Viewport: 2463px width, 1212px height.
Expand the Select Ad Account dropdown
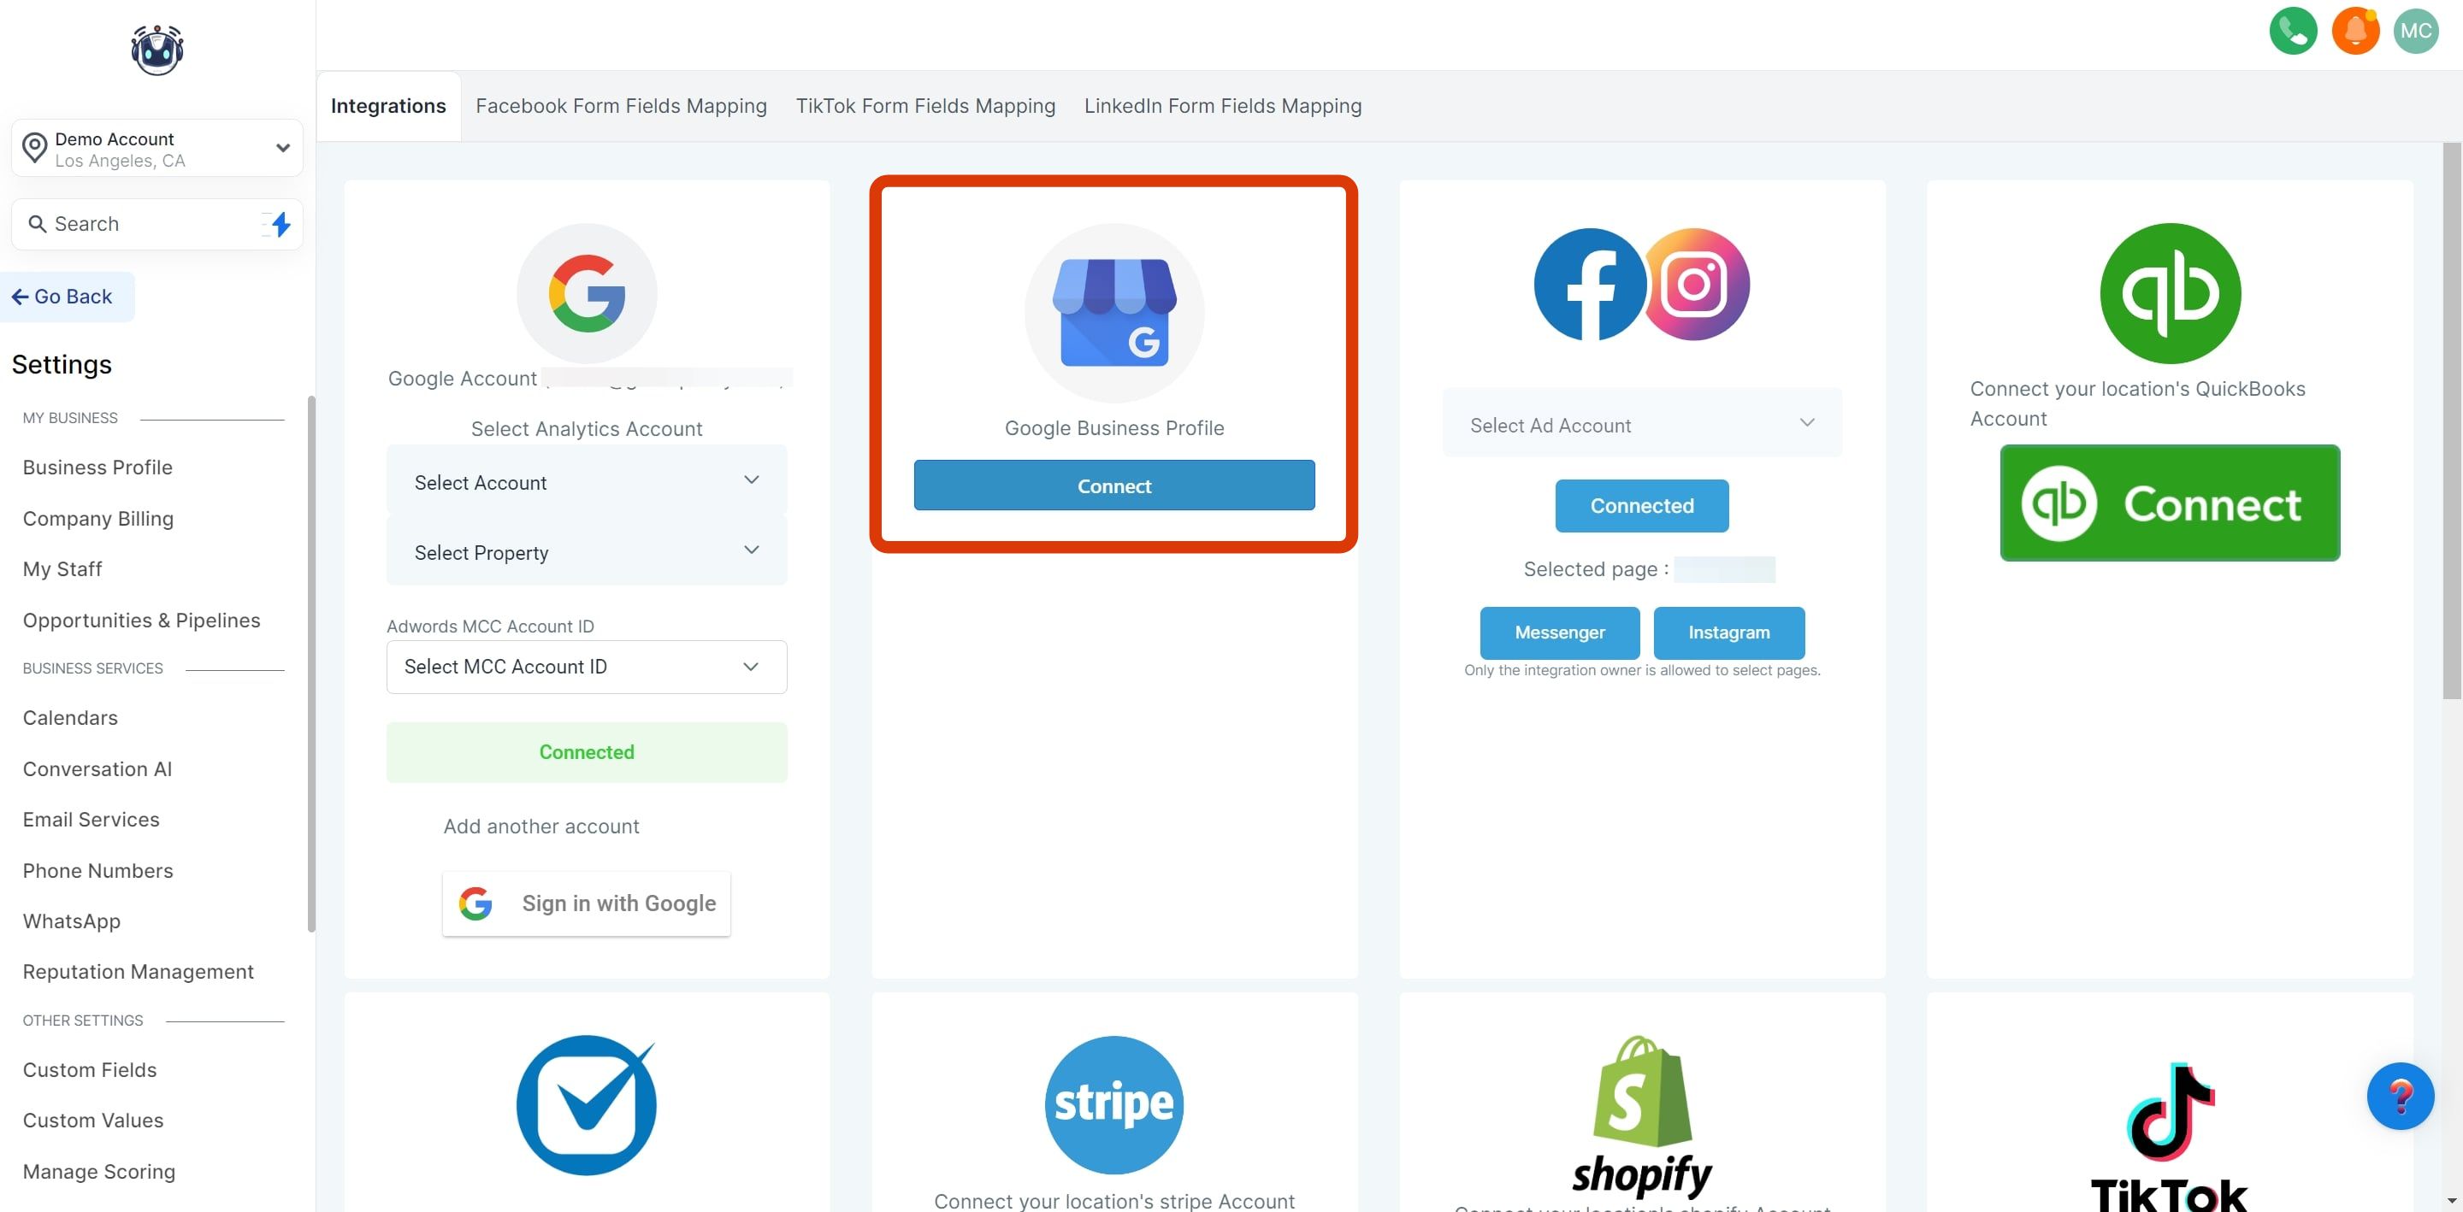point(1641,425)
